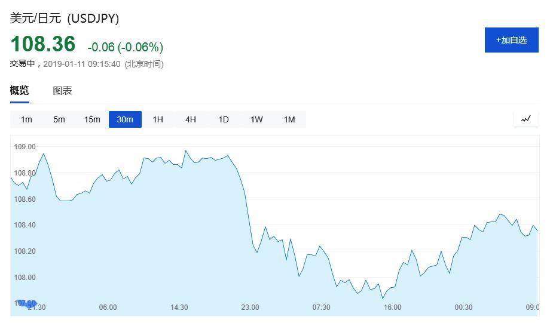The image size is (547, 323).
Task: Switch chart to 1W interval
Action: click(x=256, y=119)
